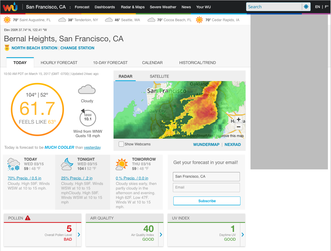Switch temperature units to F°
This screenshot has height=251, width=331.
click(326, 7)
